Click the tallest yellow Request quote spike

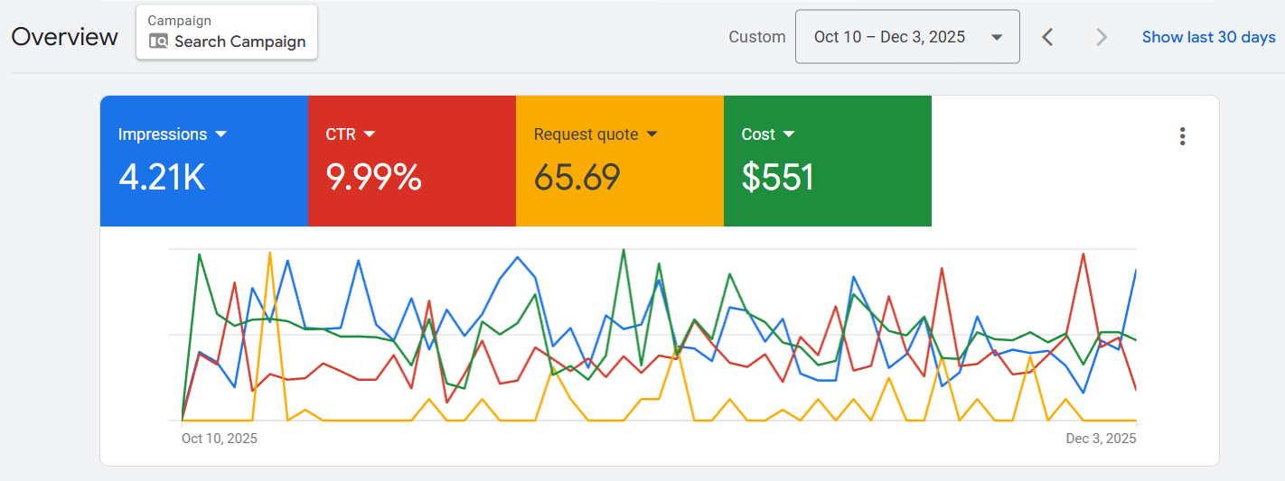269,254
